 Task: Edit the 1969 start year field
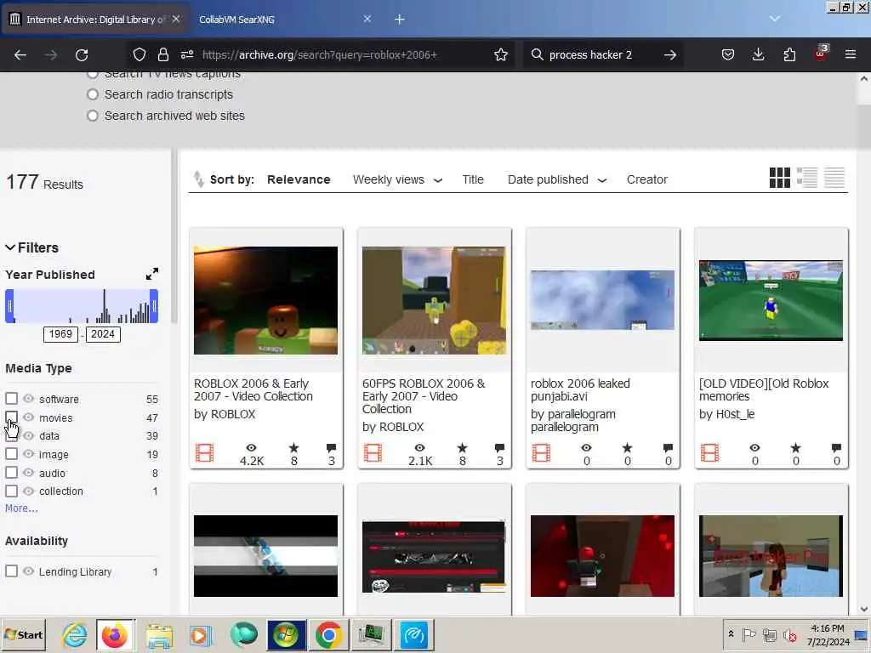click(x=60, y=334)
